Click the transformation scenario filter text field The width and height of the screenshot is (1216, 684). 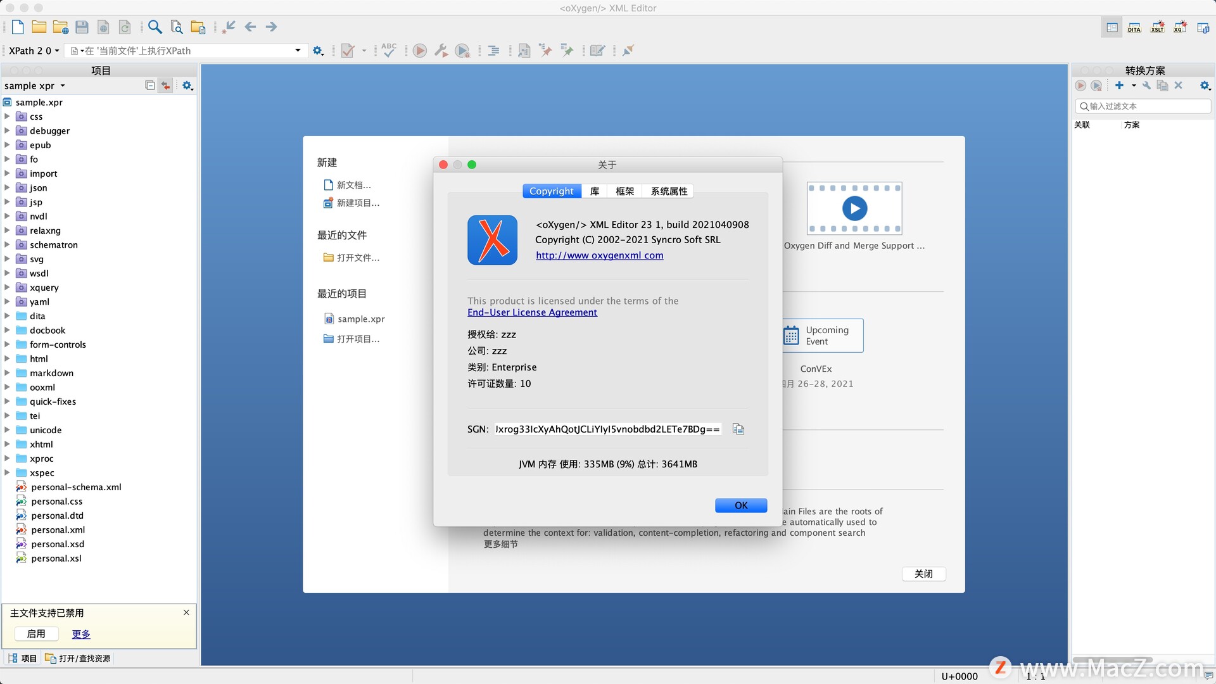(1146, 106)
